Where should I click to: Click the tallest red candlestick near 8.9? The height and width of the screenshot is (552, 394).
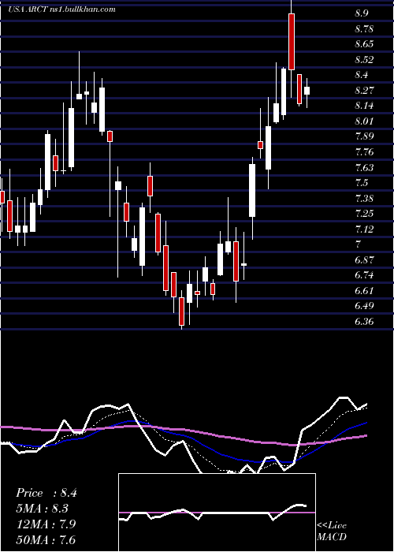292,42
